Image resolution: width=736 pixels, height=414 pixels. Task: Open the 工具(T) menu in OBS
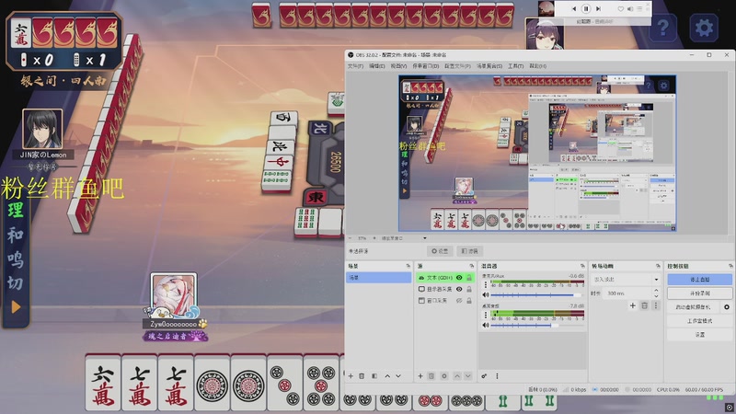(515, 66)
